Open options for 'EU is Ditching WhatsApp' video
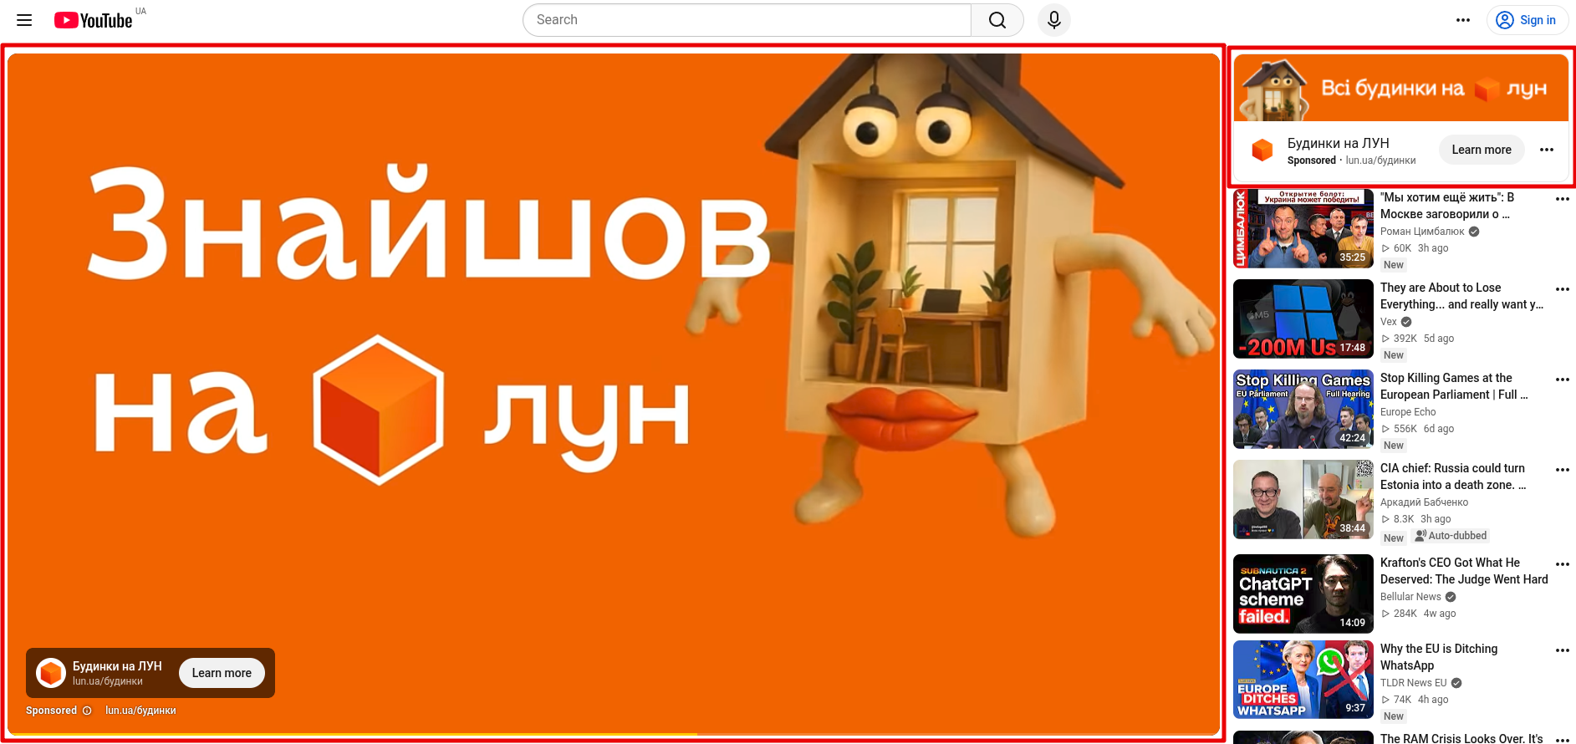 [x=1563, y=650]
